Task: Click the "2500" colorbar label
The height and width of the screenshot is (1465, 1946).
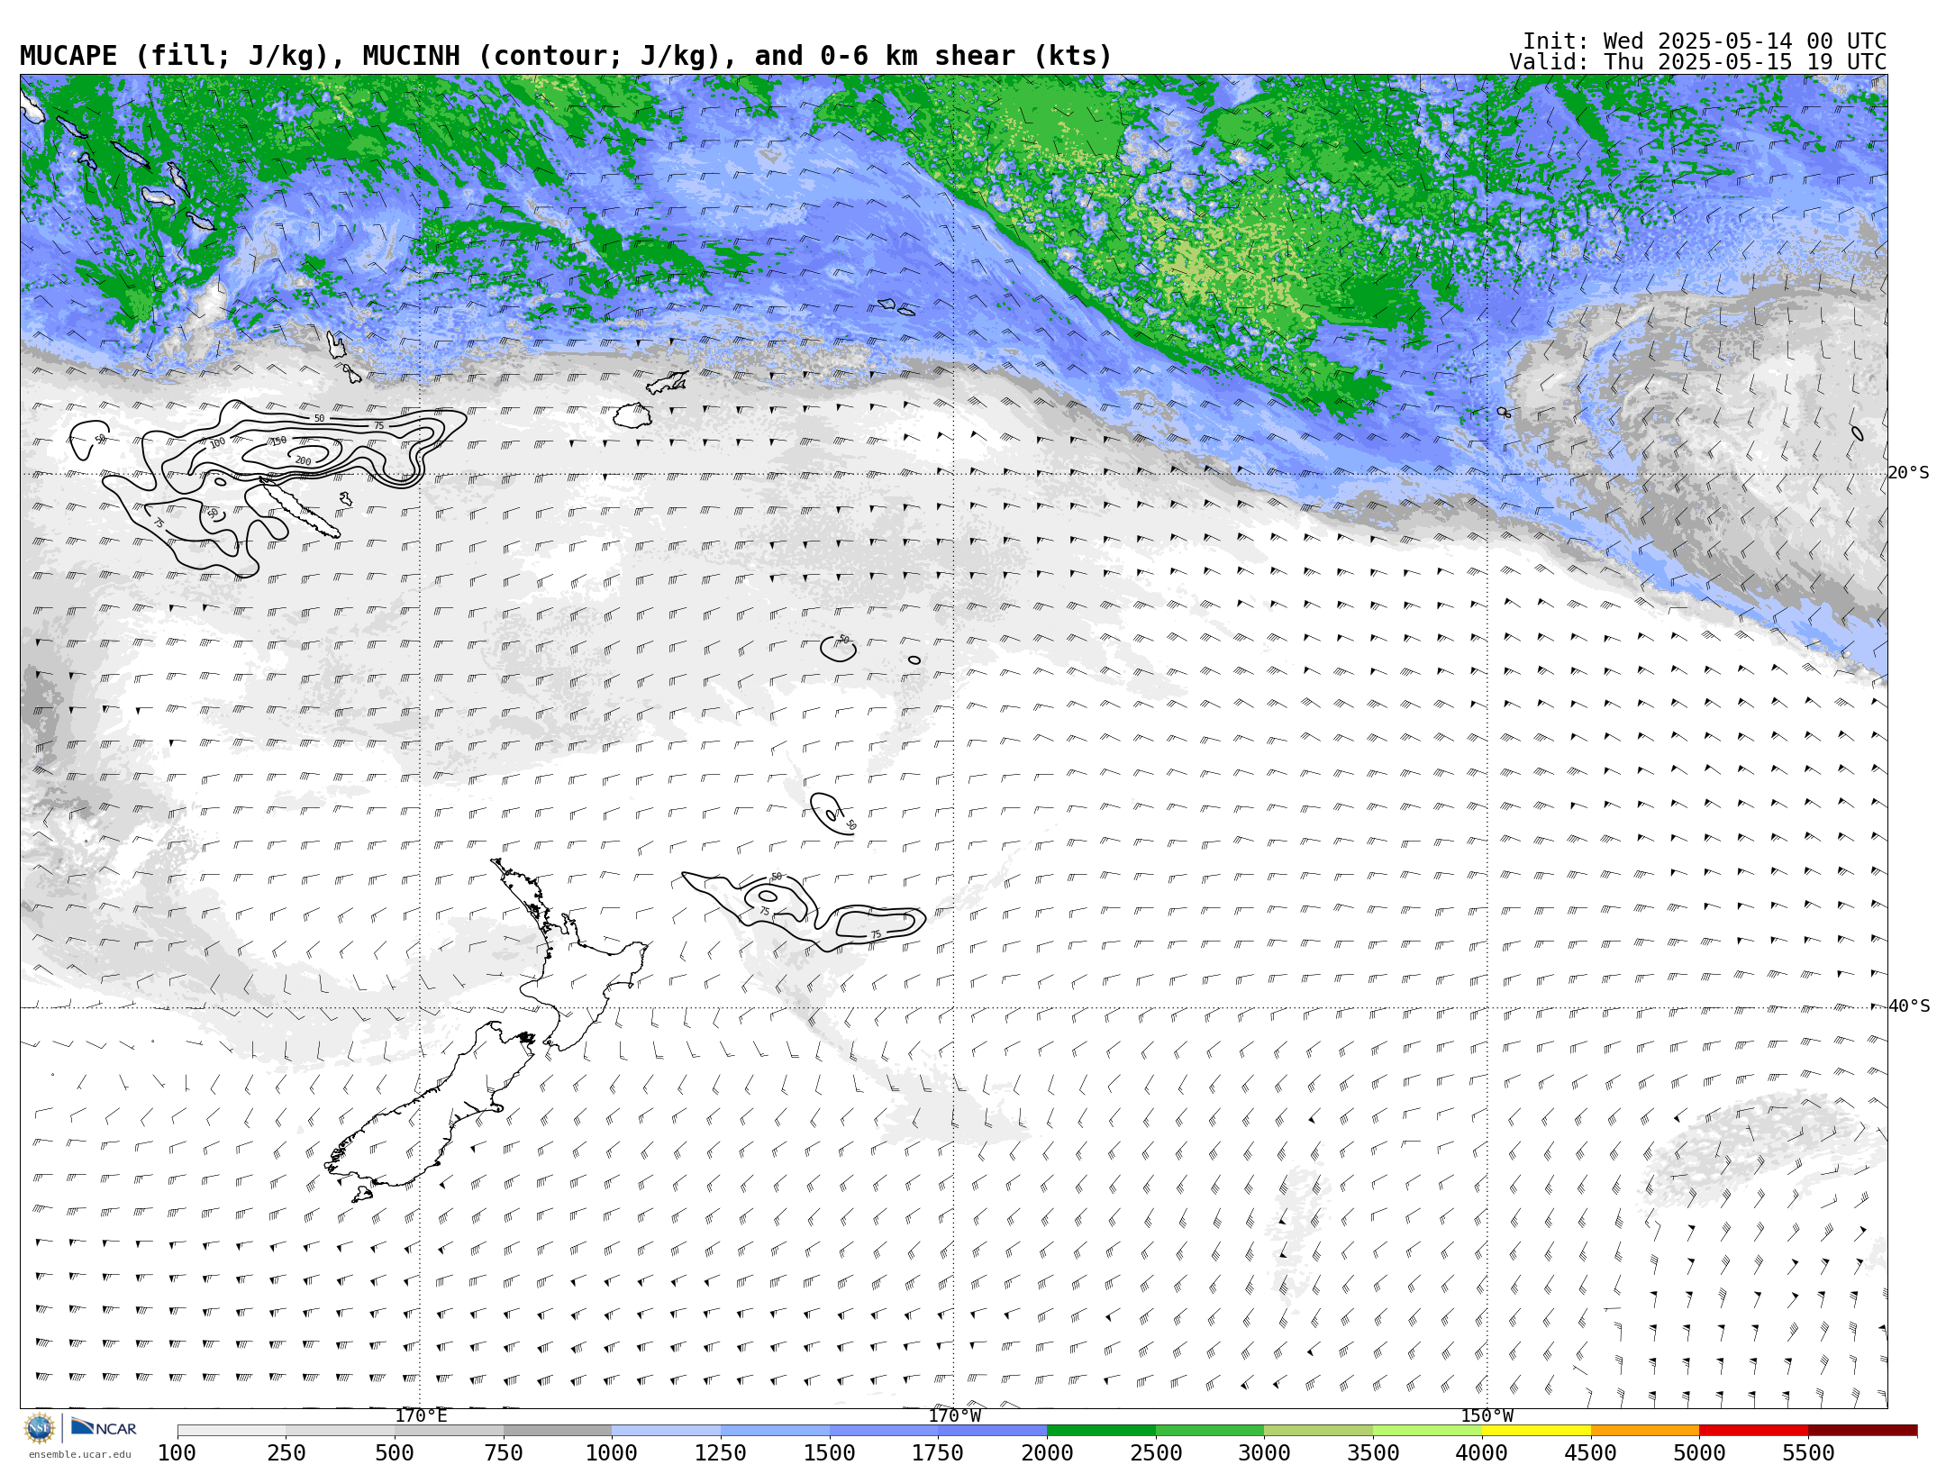Action: click(x=1156, y=1453)
